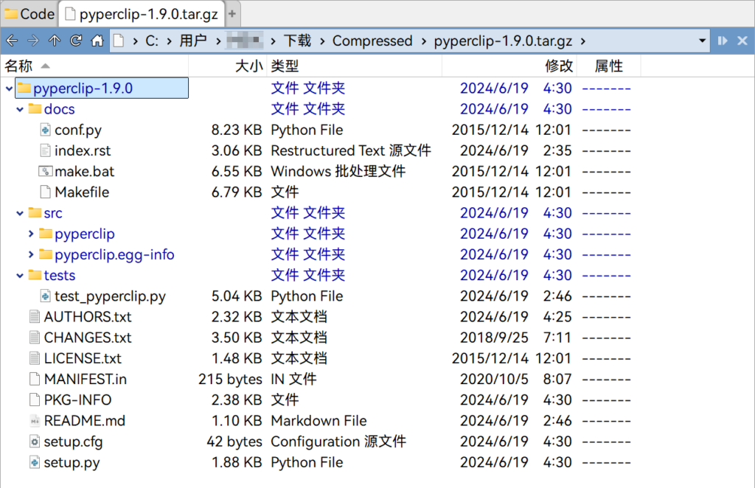Go up one folder level
This screenshot has height=488, width=755.
[55, 41]
